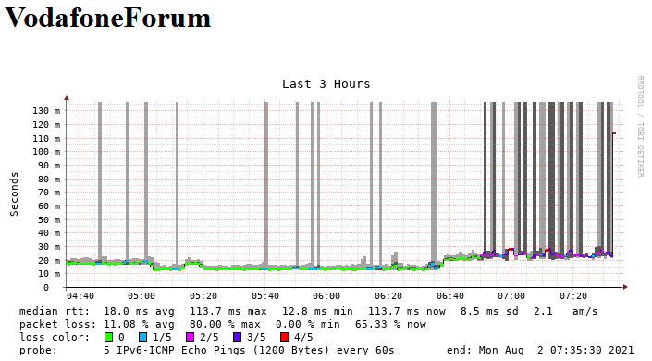Click the 05:00 time axis label
Viewport: 652px width, 361px height.
141,296
